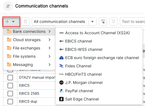Open the File exchanges submenu
Viewport: 145px width, 106px height.
tap(29, 48)
